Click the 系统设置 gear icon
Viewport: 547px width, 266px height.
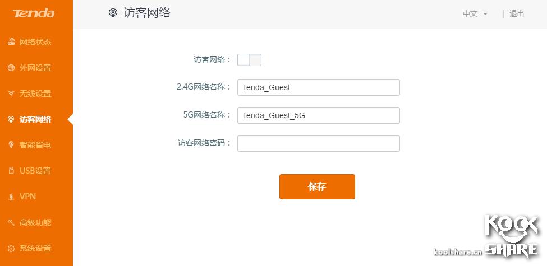click(x=11, y=248)
